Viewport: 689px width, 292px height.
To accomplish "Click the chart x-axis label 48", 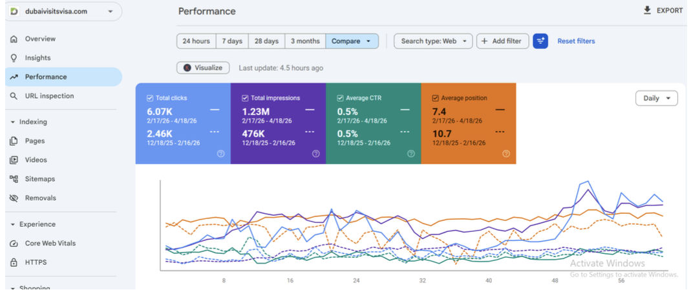I will coord(555,280).
